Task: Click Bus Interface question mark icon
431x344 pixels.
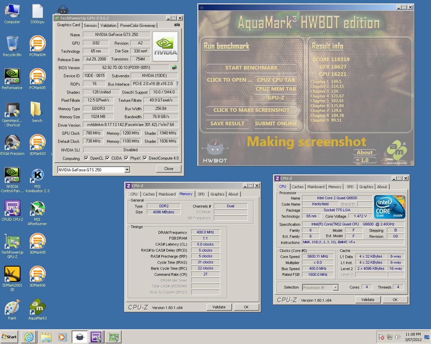Action: click(177, 84)
